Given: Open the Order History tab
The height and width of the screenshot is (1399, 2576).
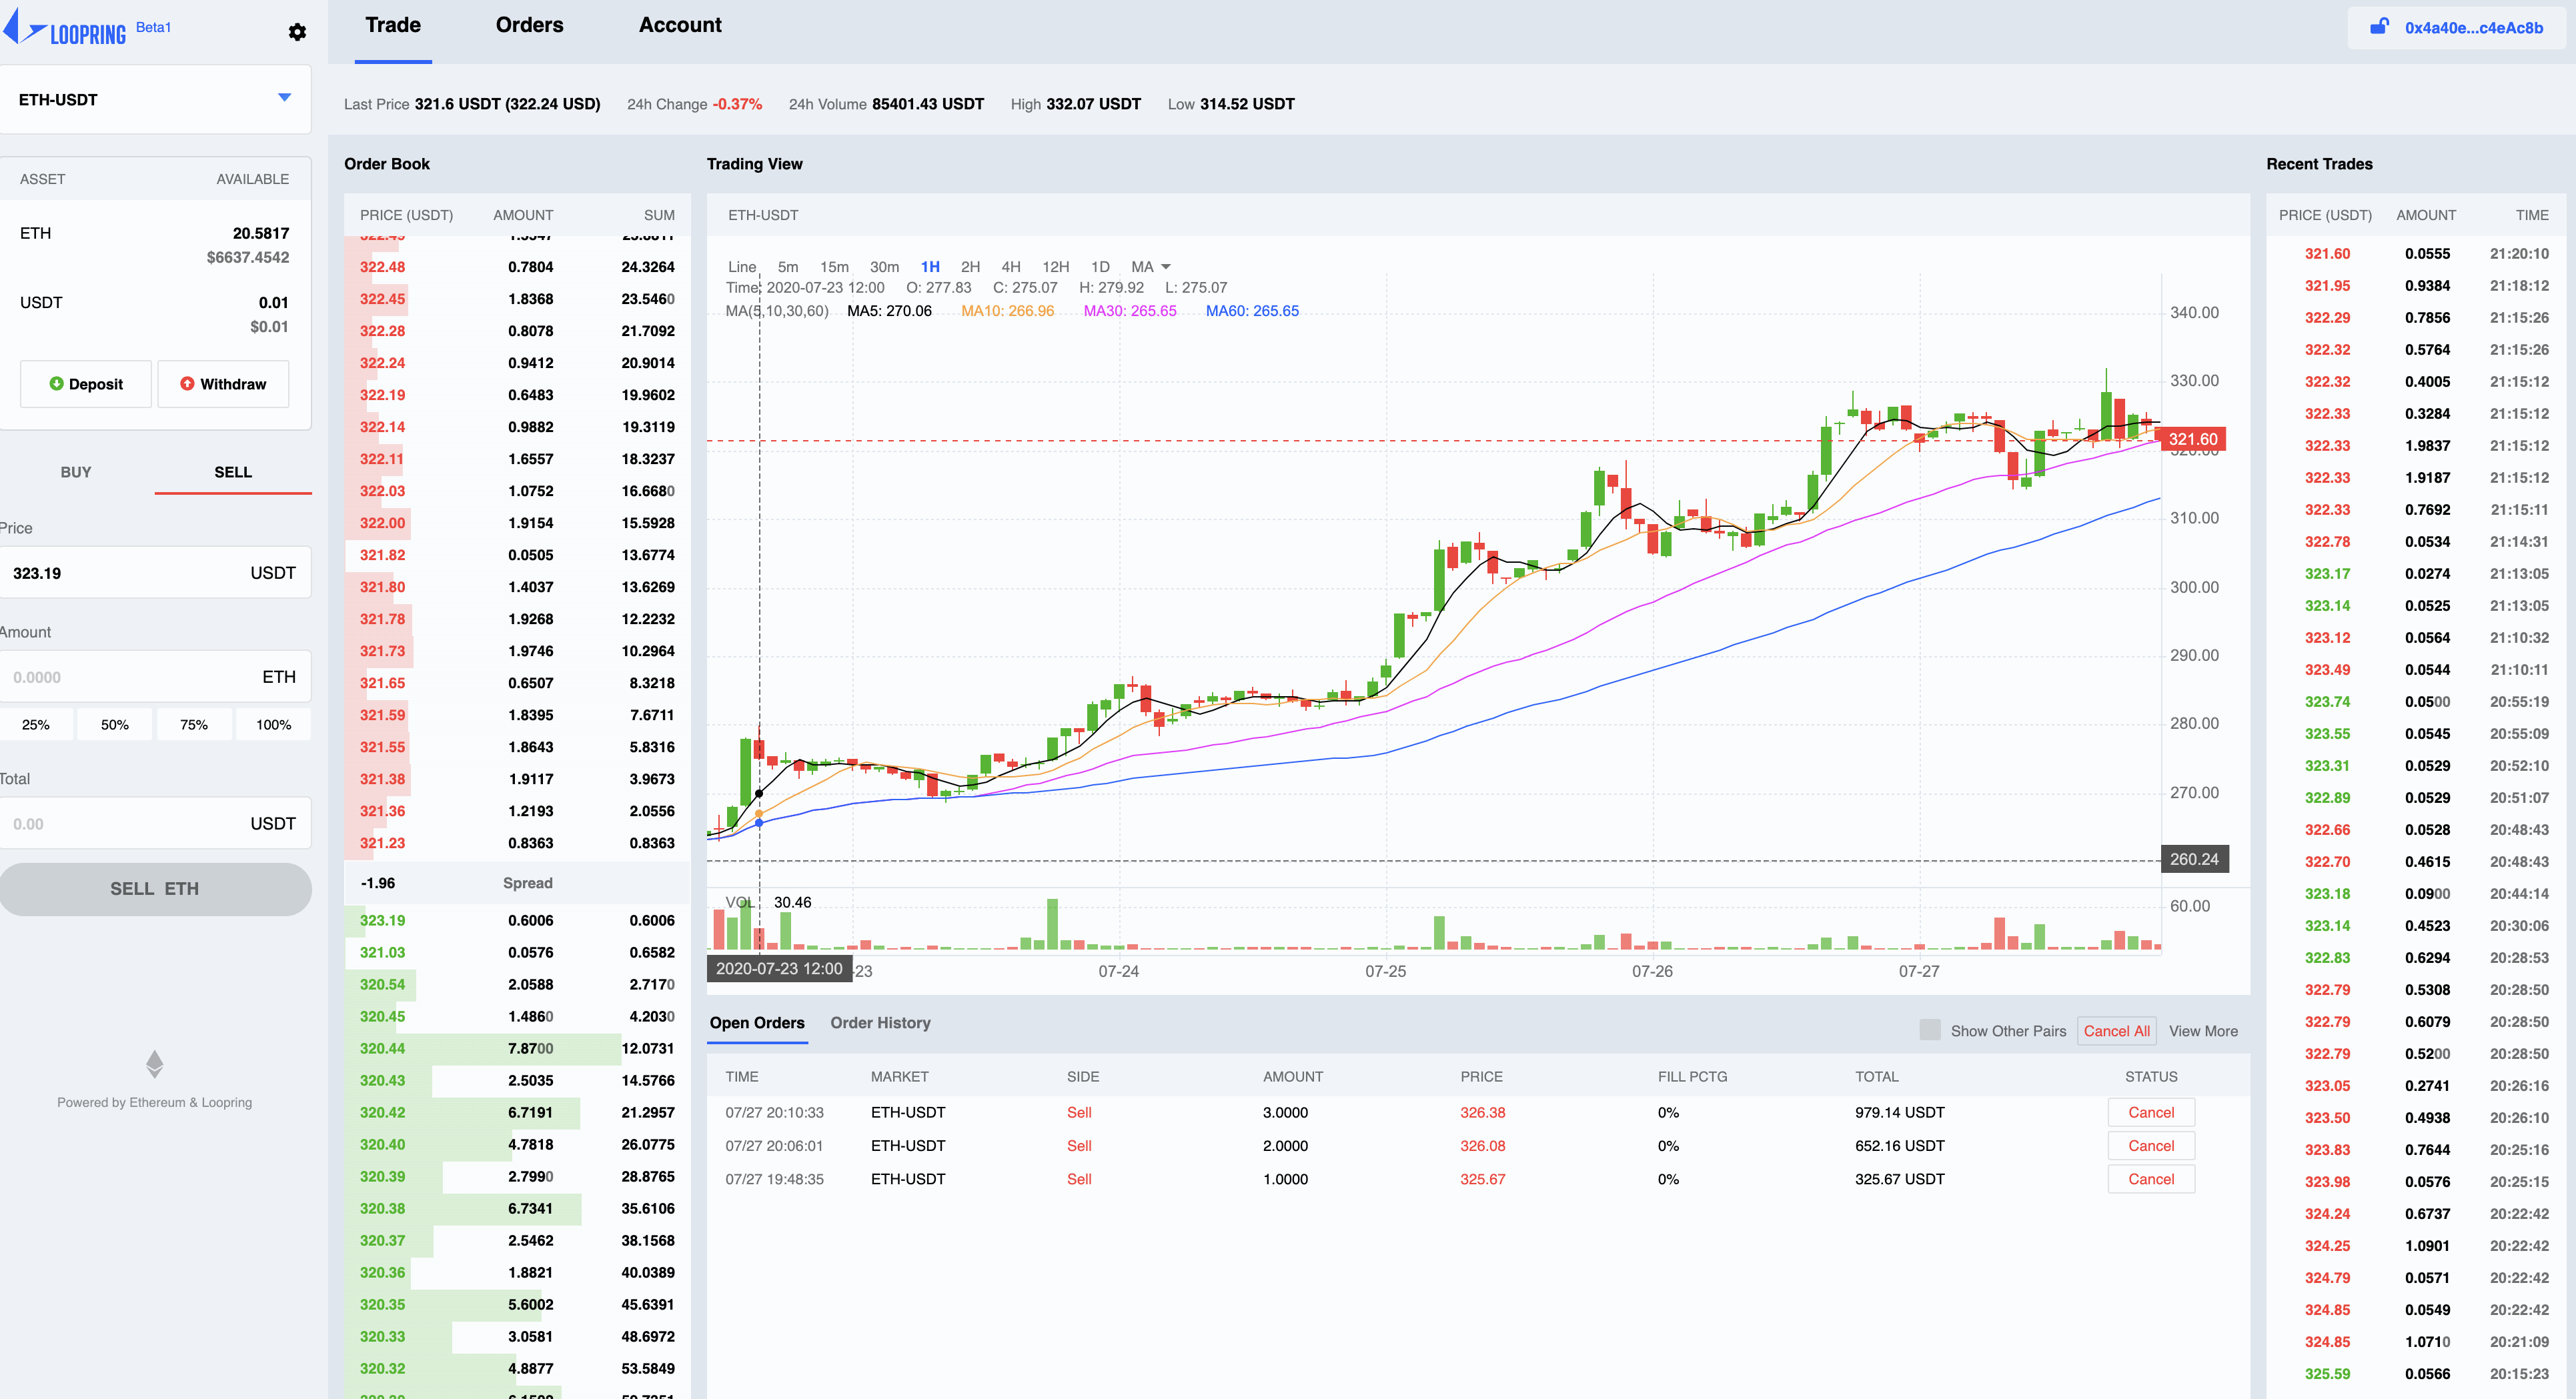Looking at the screenshot, I should point(880,1023).
